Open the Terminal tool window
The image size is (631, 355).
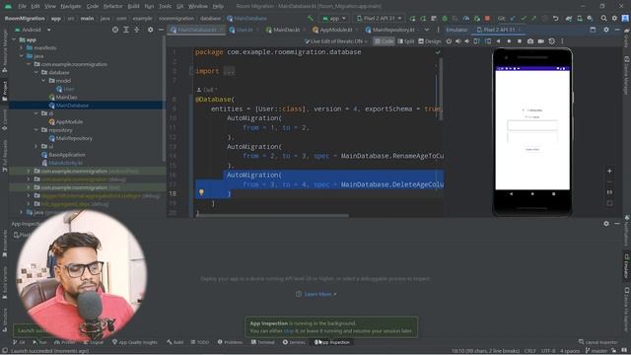[263, 342]
